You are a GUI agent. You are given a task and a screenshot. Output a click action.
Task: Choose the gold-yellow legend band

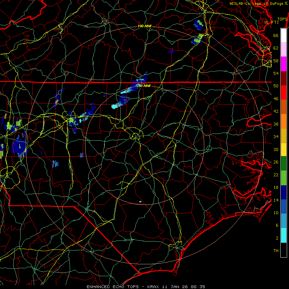[x=284, y=136]
